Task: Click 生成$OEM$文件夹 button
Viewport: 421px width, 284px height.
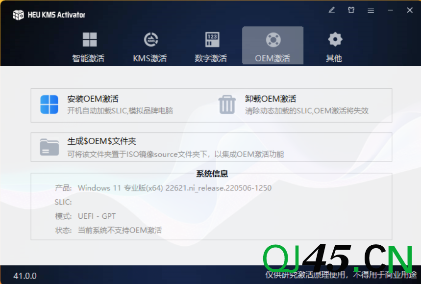Action: [102, 141]
